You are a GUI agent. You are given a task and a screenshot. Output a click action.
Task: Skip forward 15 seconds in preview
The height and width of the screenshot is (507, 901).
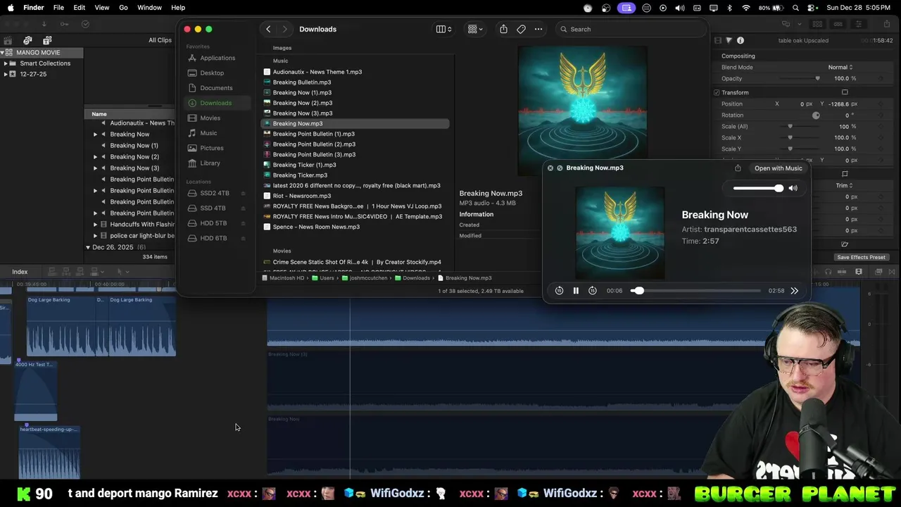click(593, 291)
